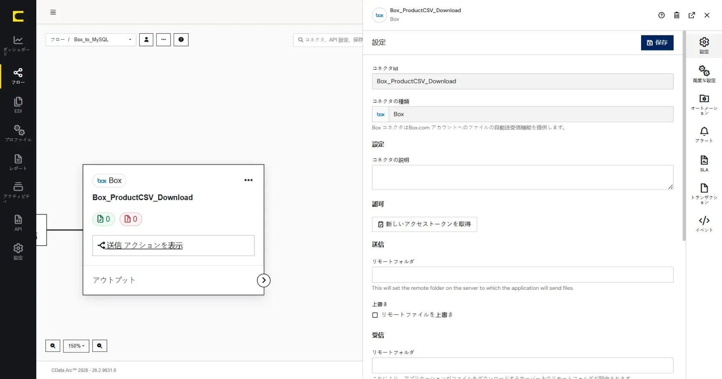Open the Flow sidebar item
The image size is (722, 379).
pos(18,76)
